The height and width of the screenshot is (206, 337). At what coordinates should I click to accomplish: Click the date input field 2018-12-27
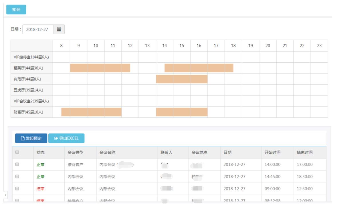[x=38, y=29]
